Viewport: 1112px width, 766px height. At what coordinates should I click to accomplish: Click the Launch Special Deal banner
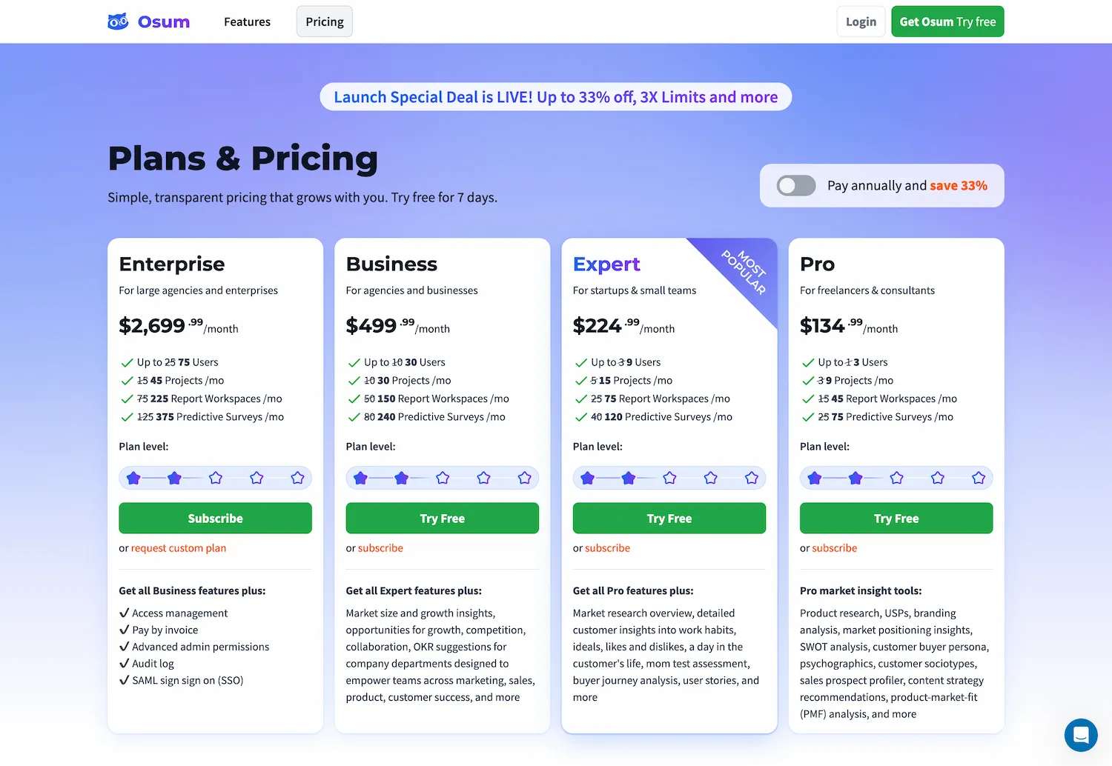pos(555,96)
